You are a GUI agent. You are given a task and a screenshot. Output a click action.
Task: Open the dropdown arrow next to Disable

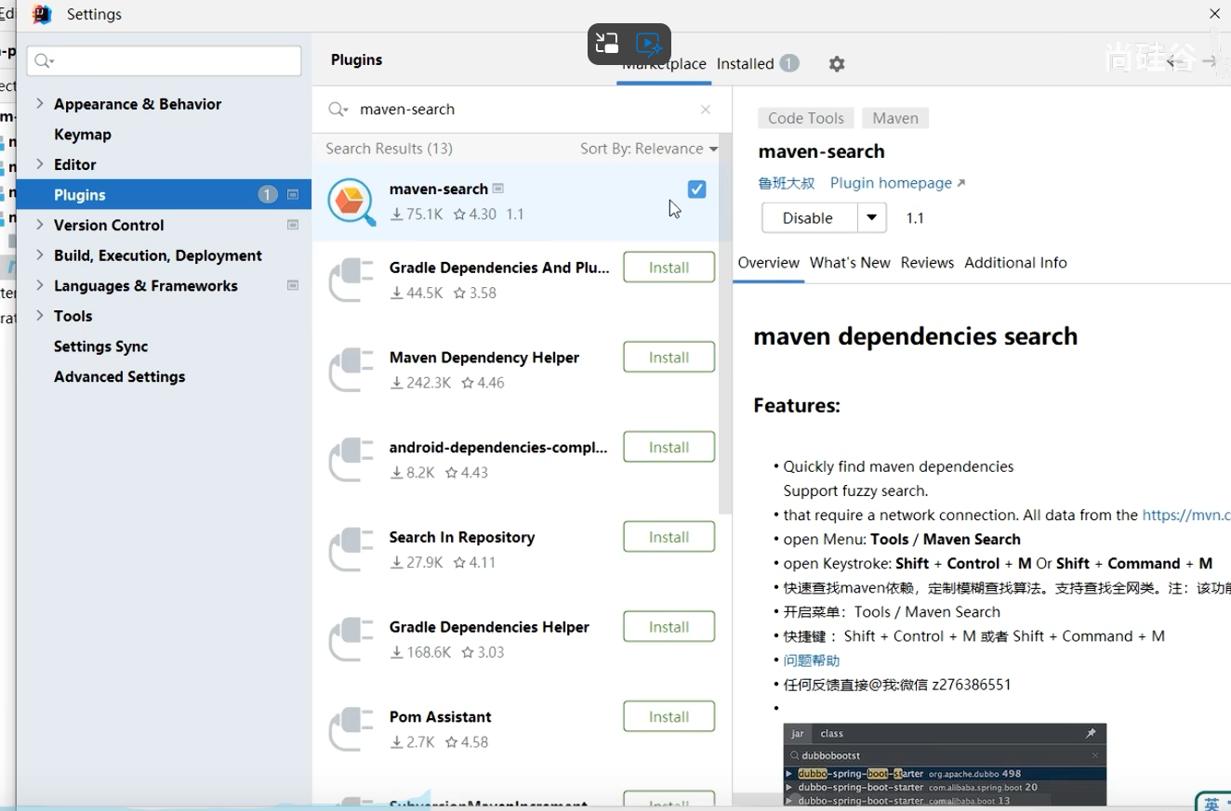(871, 218)
